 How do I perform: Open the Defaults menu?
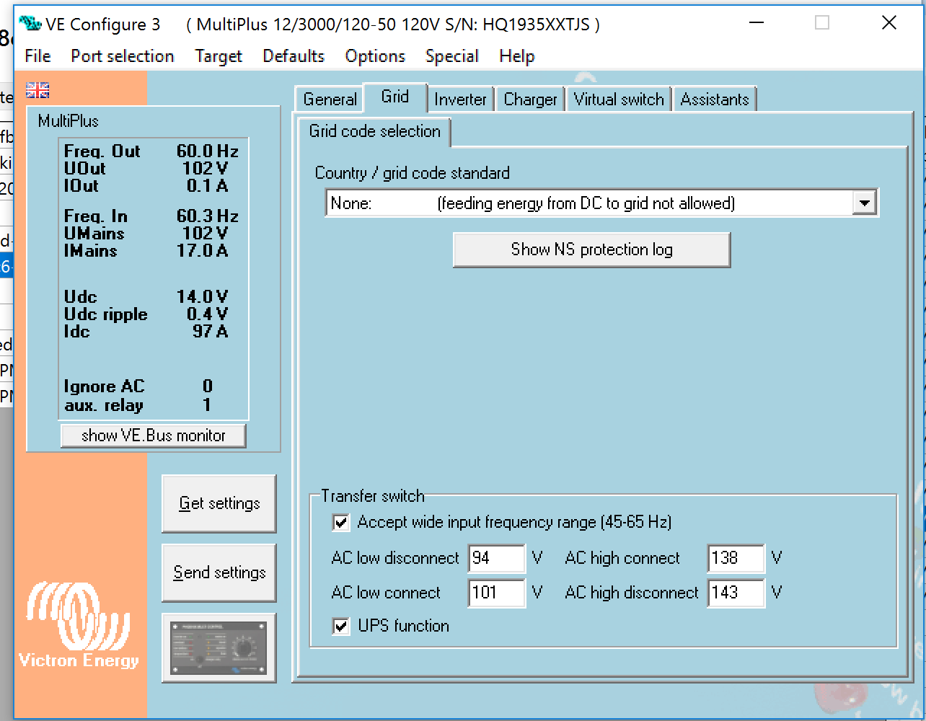(x=293, y=56)
